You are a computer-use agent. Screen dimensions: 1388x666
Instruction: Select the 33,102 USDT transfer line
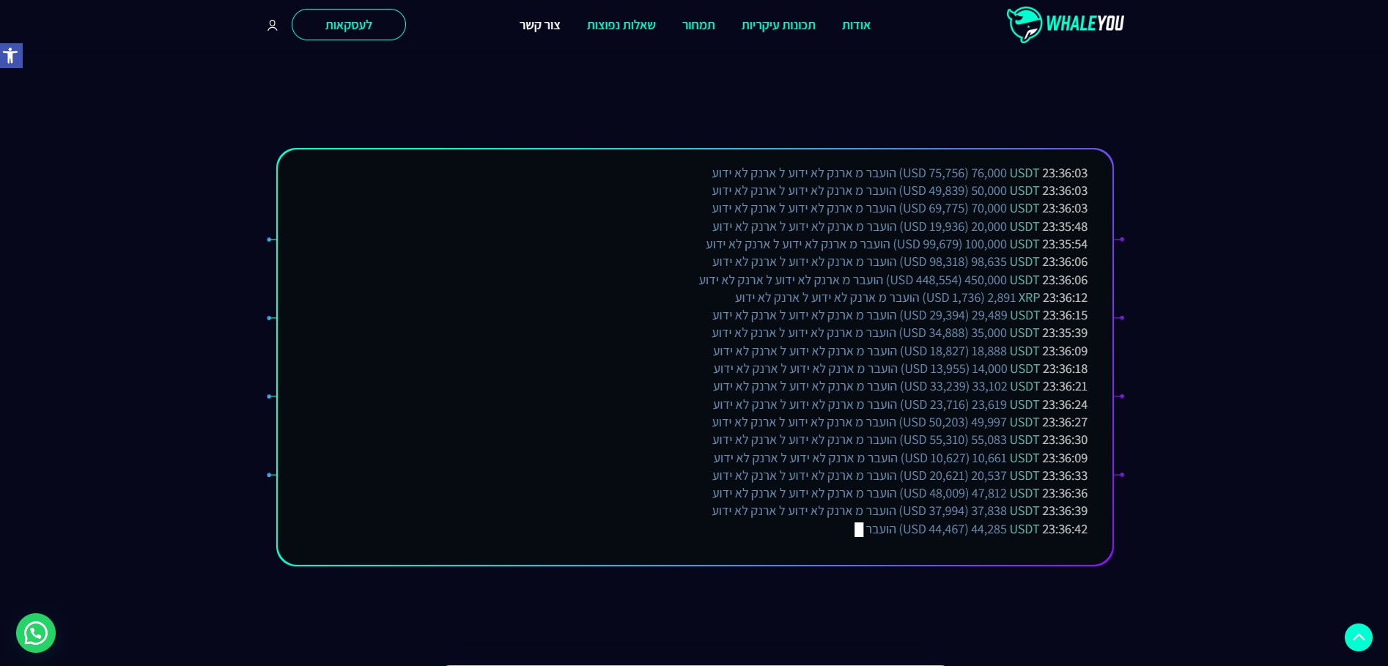pyautogui.click(x=900, y=387)
